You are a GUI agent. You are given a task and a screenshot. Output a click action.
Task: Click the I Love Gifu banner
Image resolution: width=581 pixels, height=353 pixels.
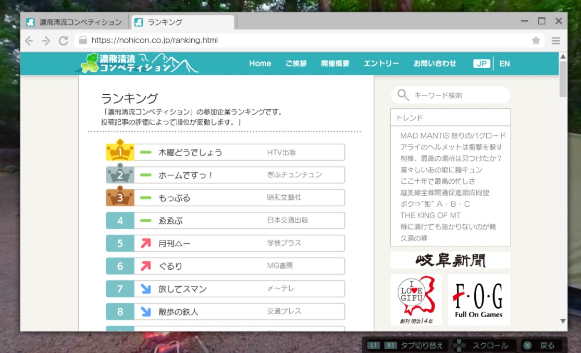[416, 299]
